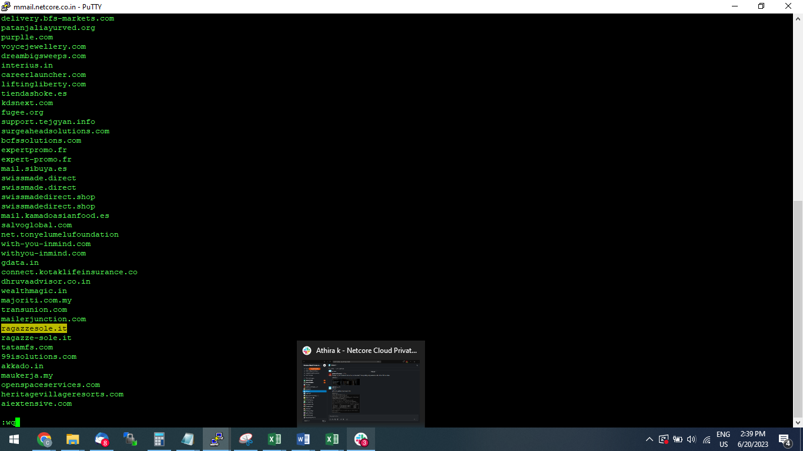Click the voycejewellery.com line
The height and width of the screenshot is (451, 803).
click(44, 46)
